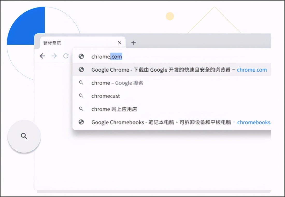Select the chromecast search suggestion
Viewport: 285px width, 197px height.
tap(105, 96)
